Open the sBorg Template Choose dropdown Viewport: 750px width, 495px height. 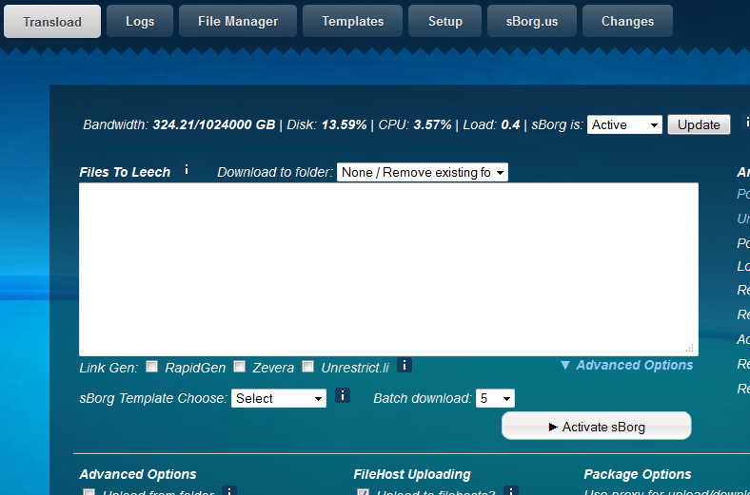click(278, 398)
